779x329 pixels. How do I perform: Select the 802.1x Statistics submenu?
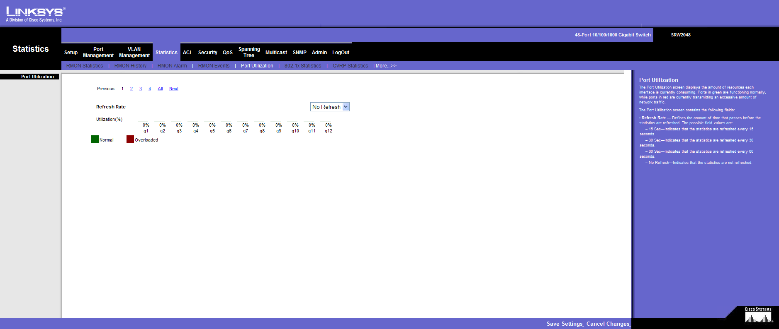click(x=303, y=66)
